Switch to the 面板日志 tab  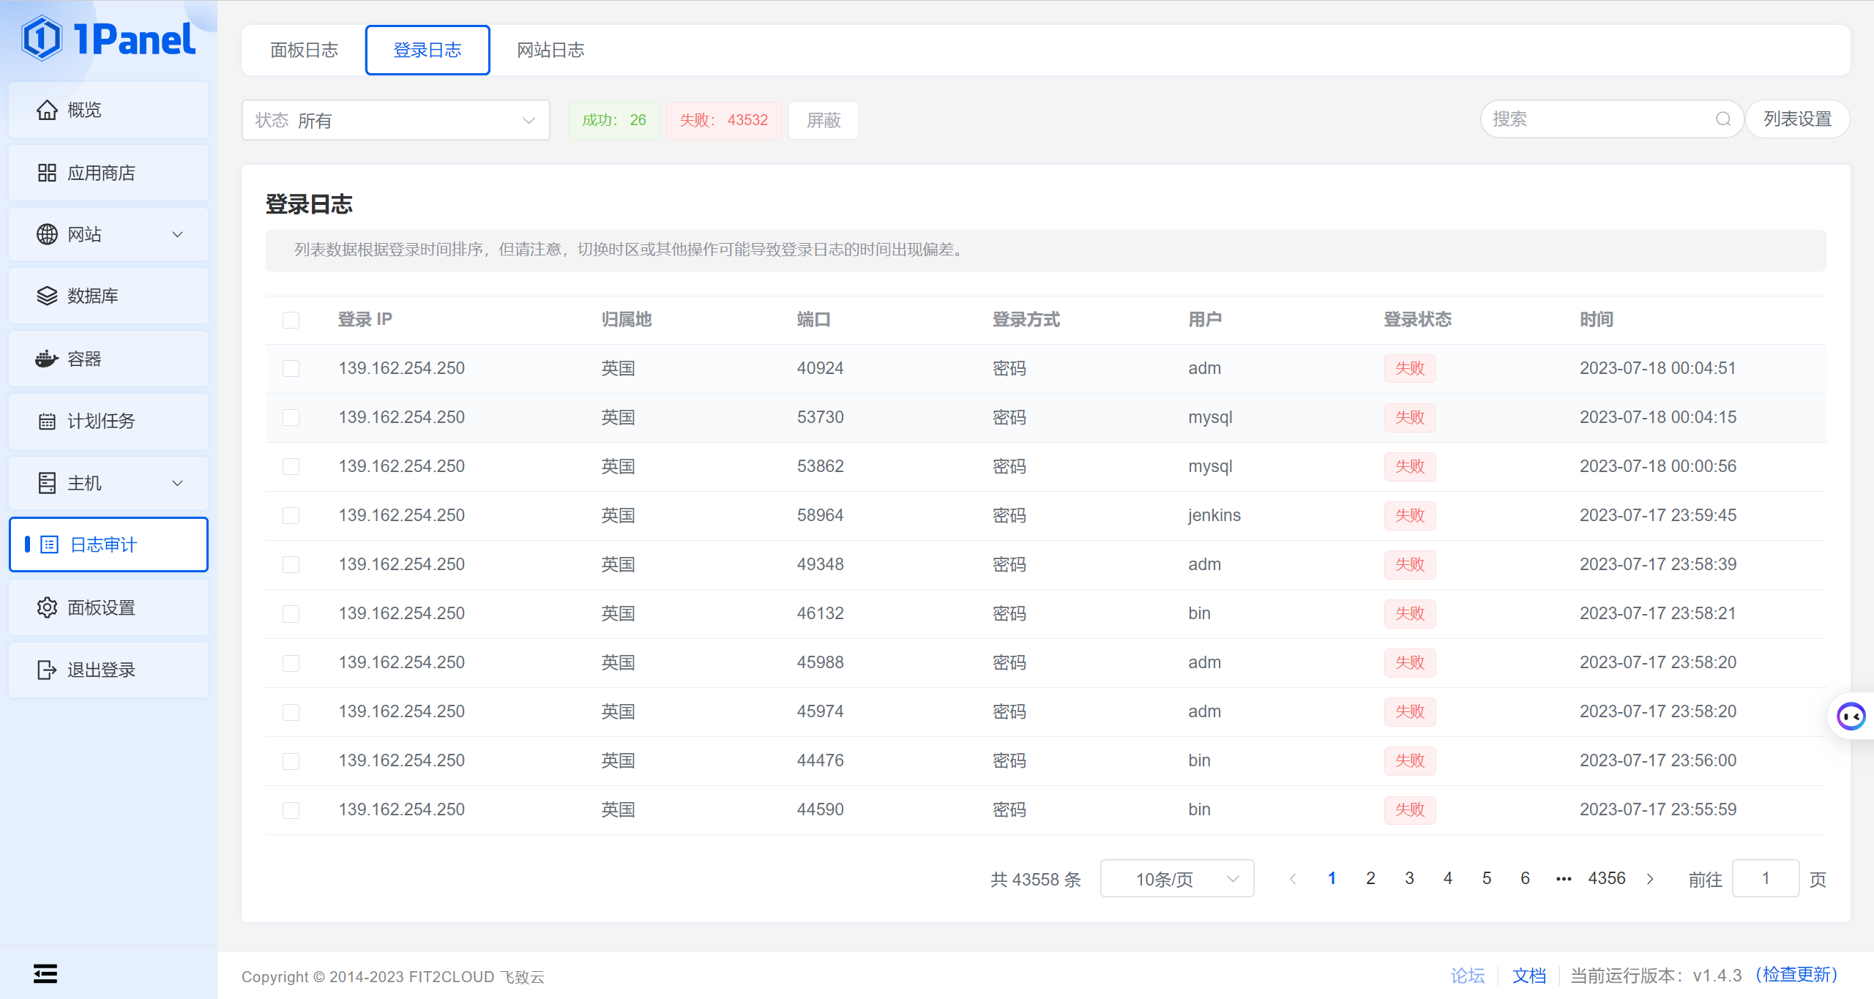point(305,50)
